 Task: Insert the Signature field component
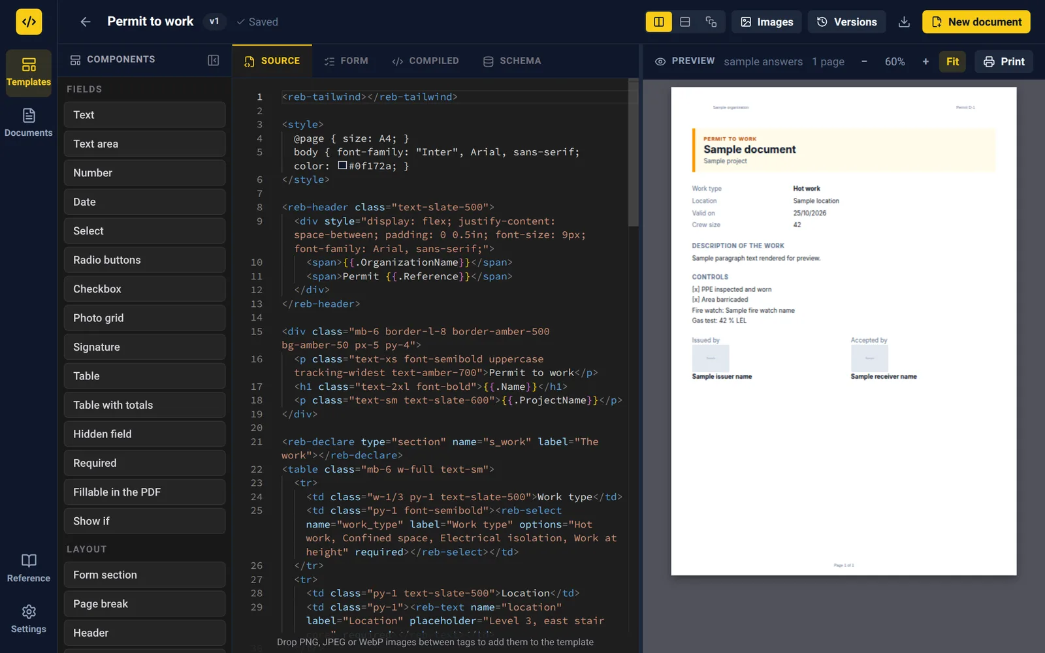pos(144,347)
